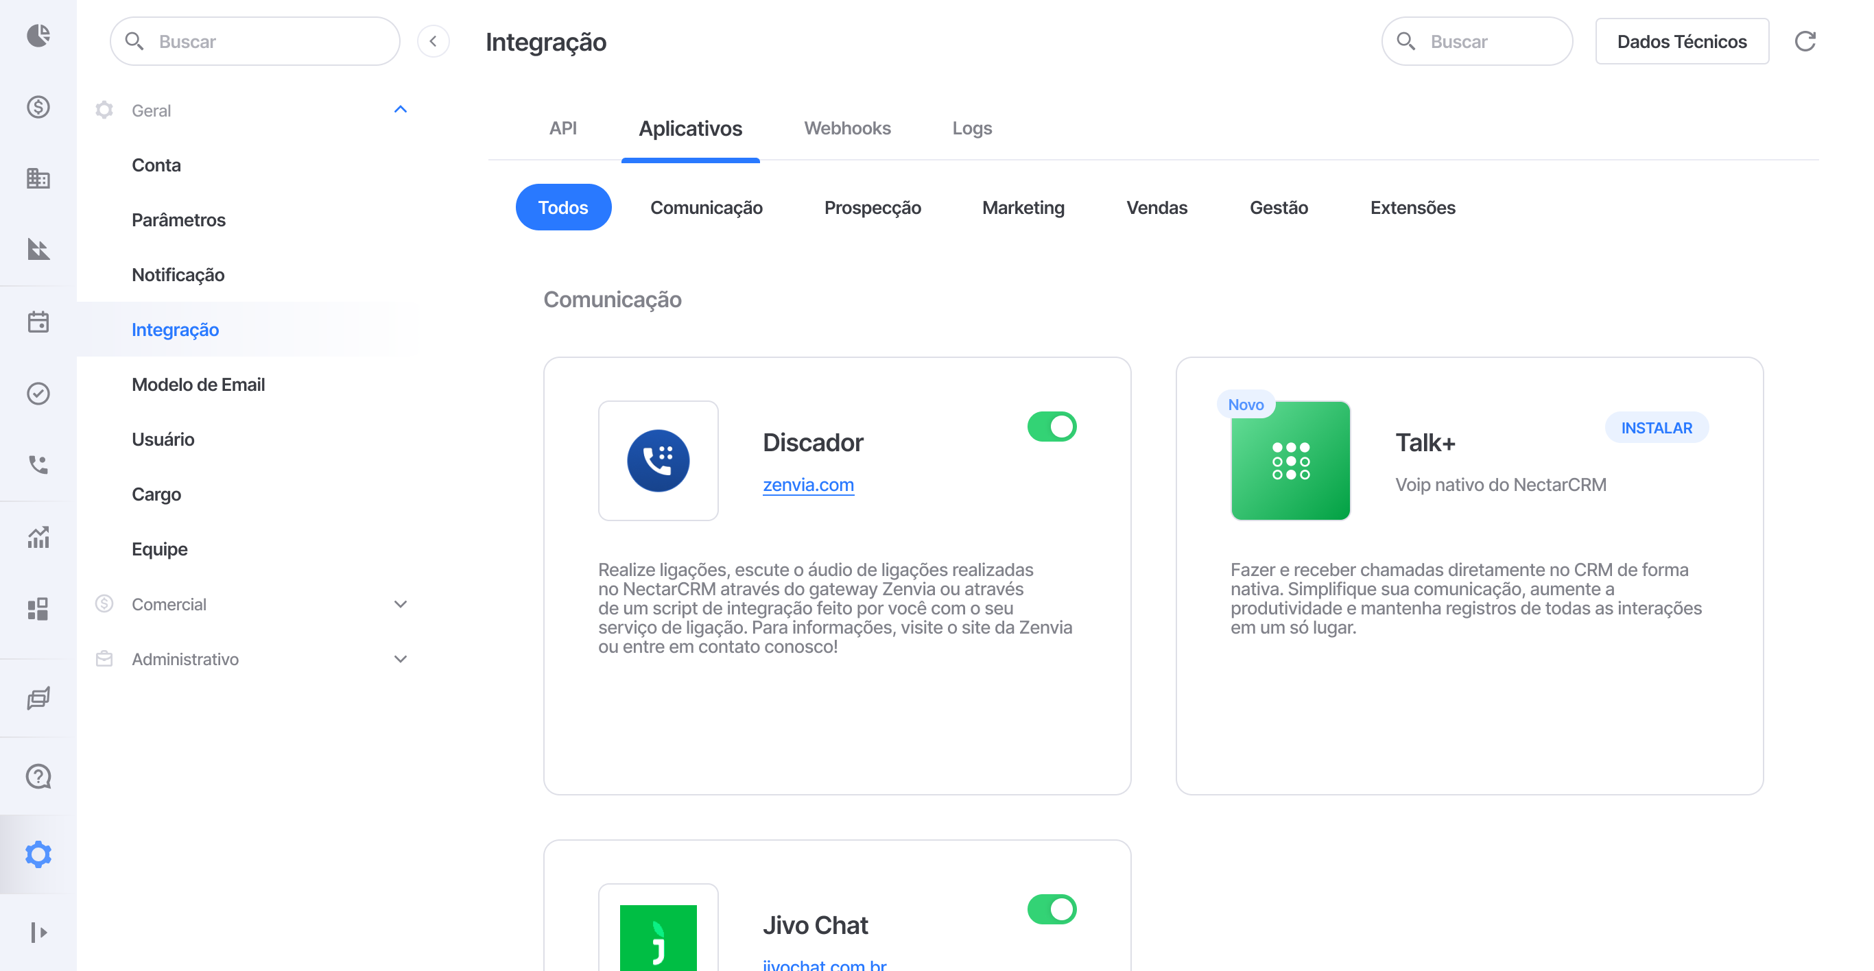Image resolution: width=1874 pixels, height=971 pixels.
Task: Select the Todos filter pill
Action: tap(563, 208)
